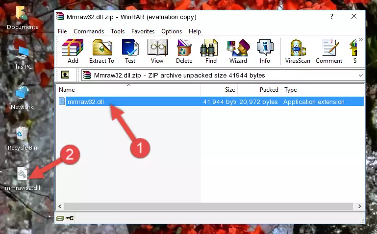377x234 pixels.
Task: Open the Comment tool
Action: [x=329, y=51]
